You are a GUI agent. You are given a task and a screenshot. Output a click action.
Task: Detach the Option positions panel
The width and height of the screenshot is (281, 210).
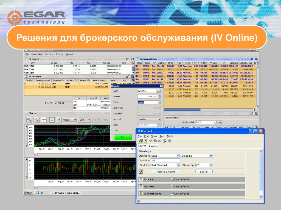[252, 59]
